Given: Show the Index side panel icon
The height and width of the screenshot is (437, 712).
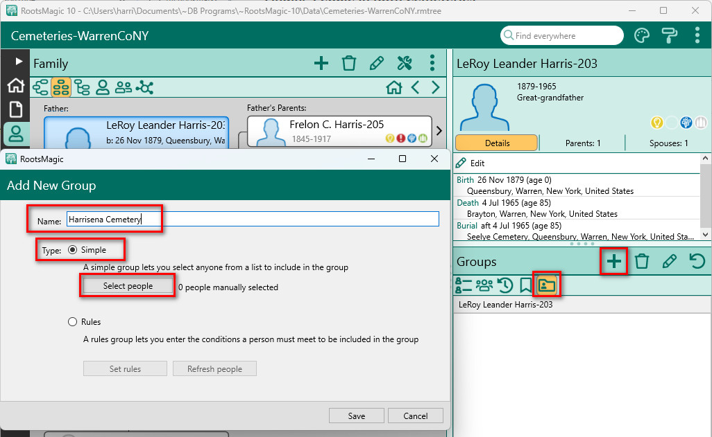Looking at the screenshot, I should coord(464,285).
